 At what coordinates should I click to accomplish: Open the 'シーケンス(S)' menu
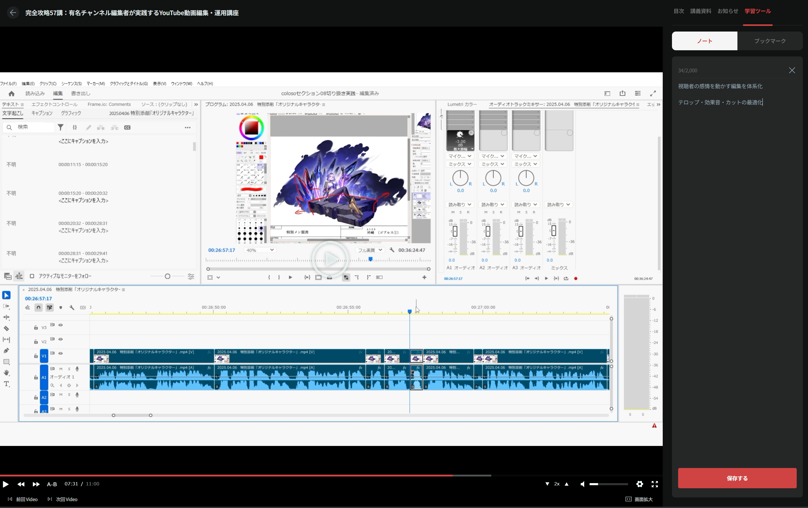[x=71, y=84]
